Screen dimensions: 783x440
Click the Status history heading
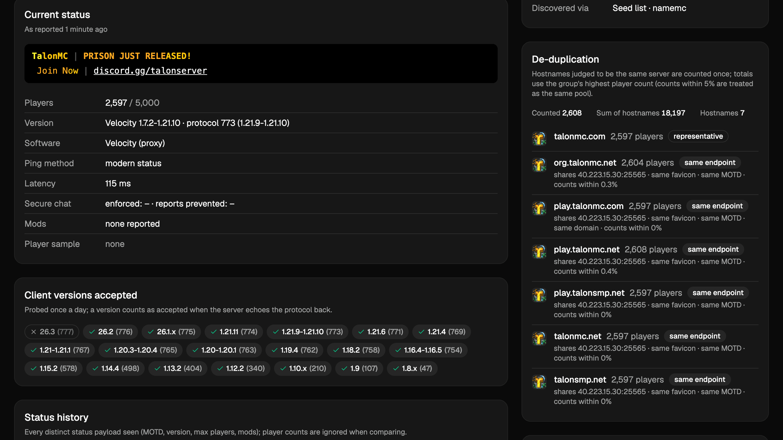pos(56,417)
